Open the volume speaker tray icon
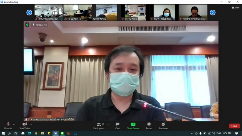Image resolution: width=242 pixels, height=136 pixels. click(x=213, y=133)
